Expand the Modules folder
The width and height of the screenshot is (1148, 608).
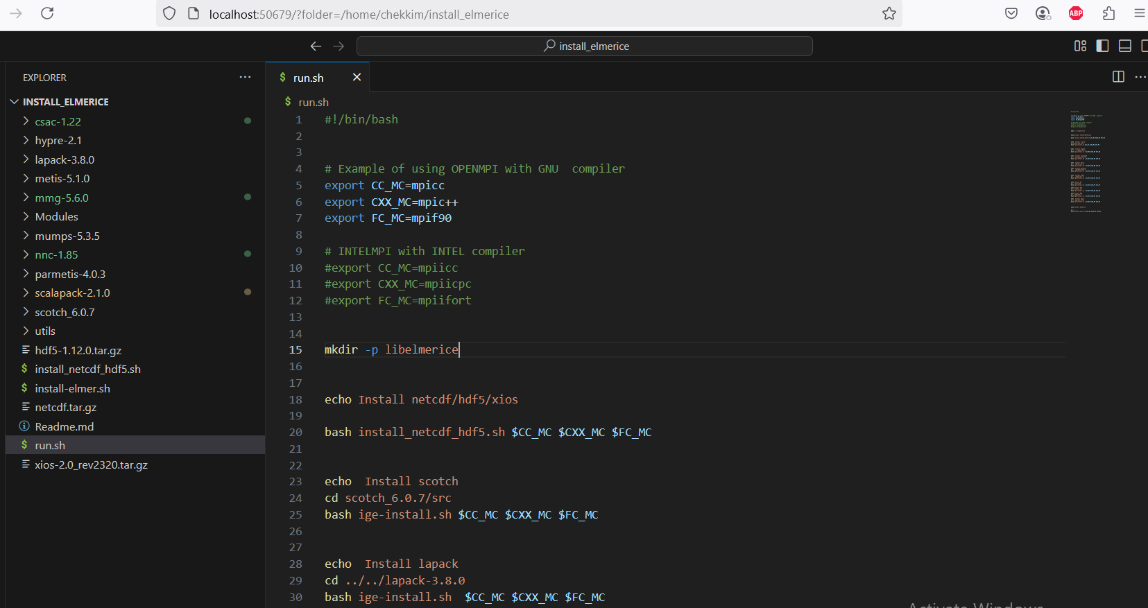coord(57,217)
